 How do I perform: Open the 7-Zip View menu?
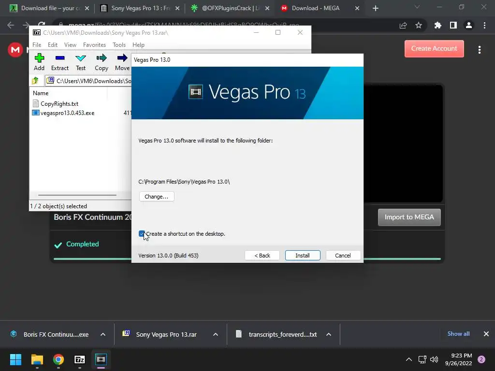pos(70,45)
